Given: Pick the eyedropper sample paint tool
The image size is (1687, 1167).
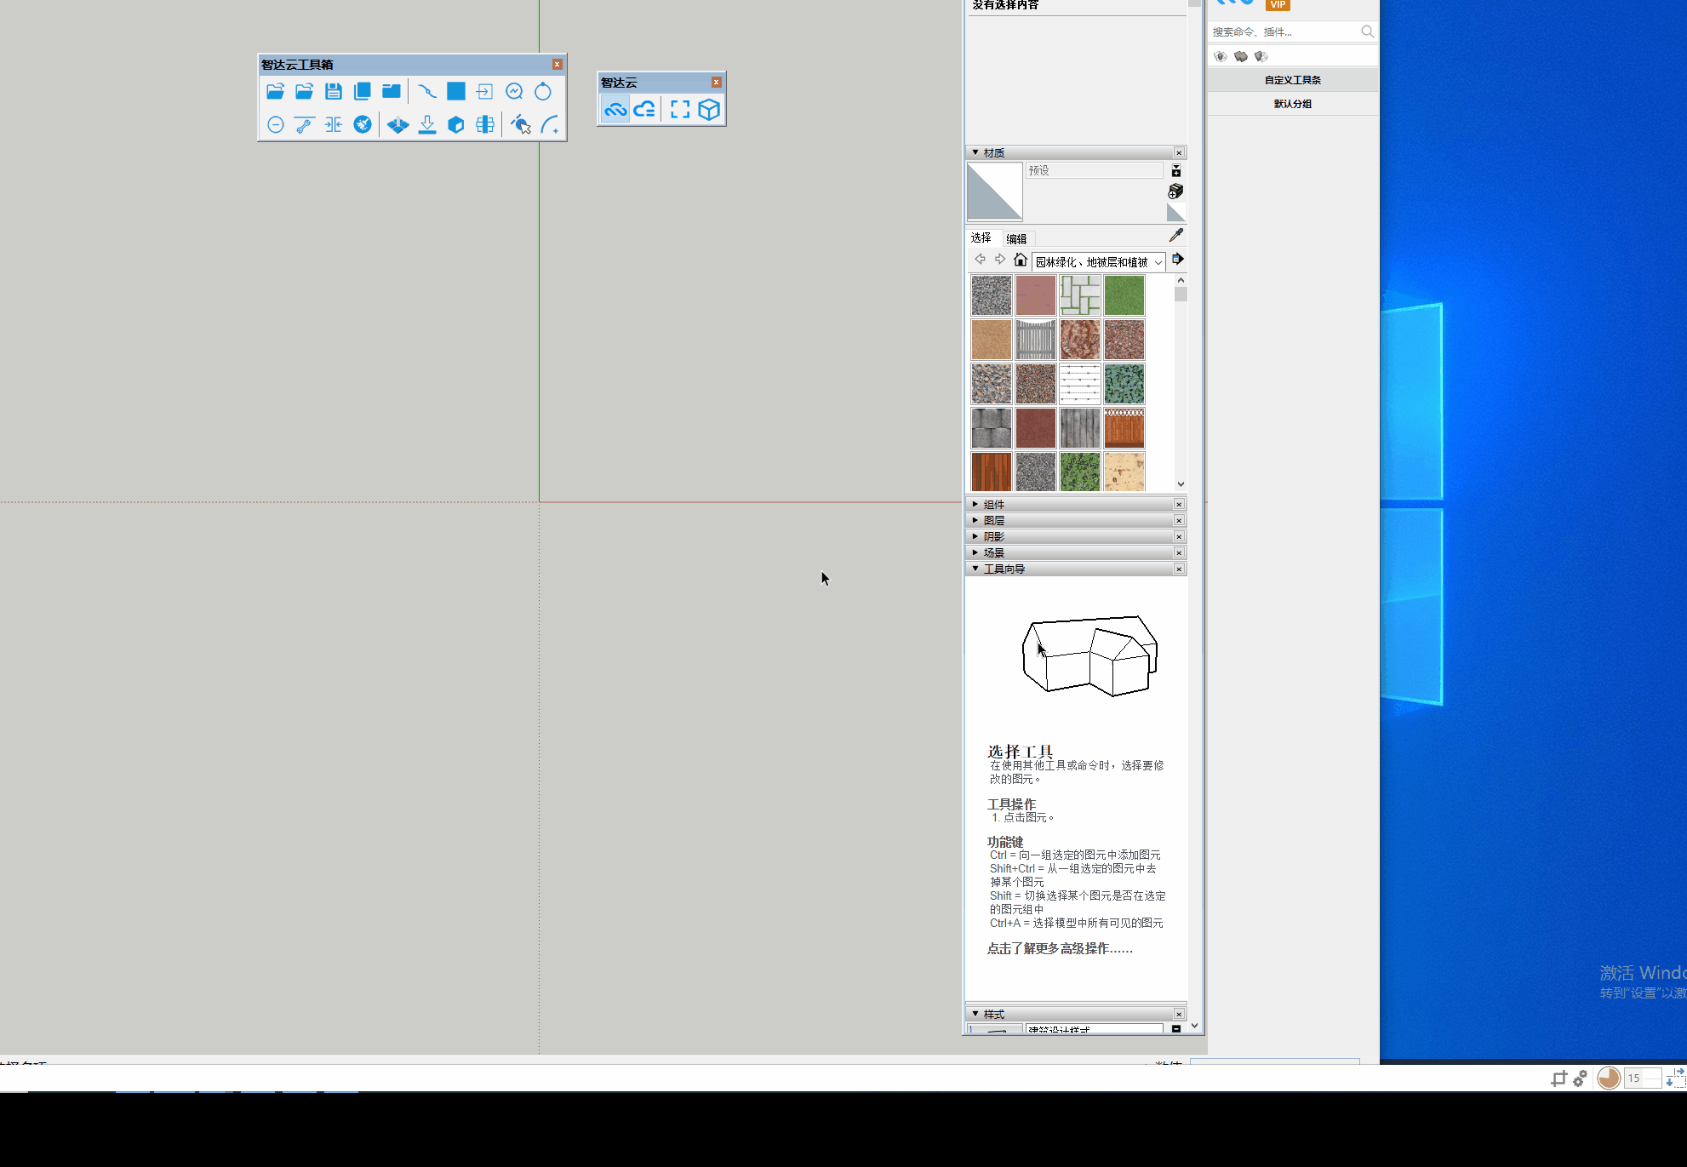Looking at the screenshot, I should point(1176,236).
